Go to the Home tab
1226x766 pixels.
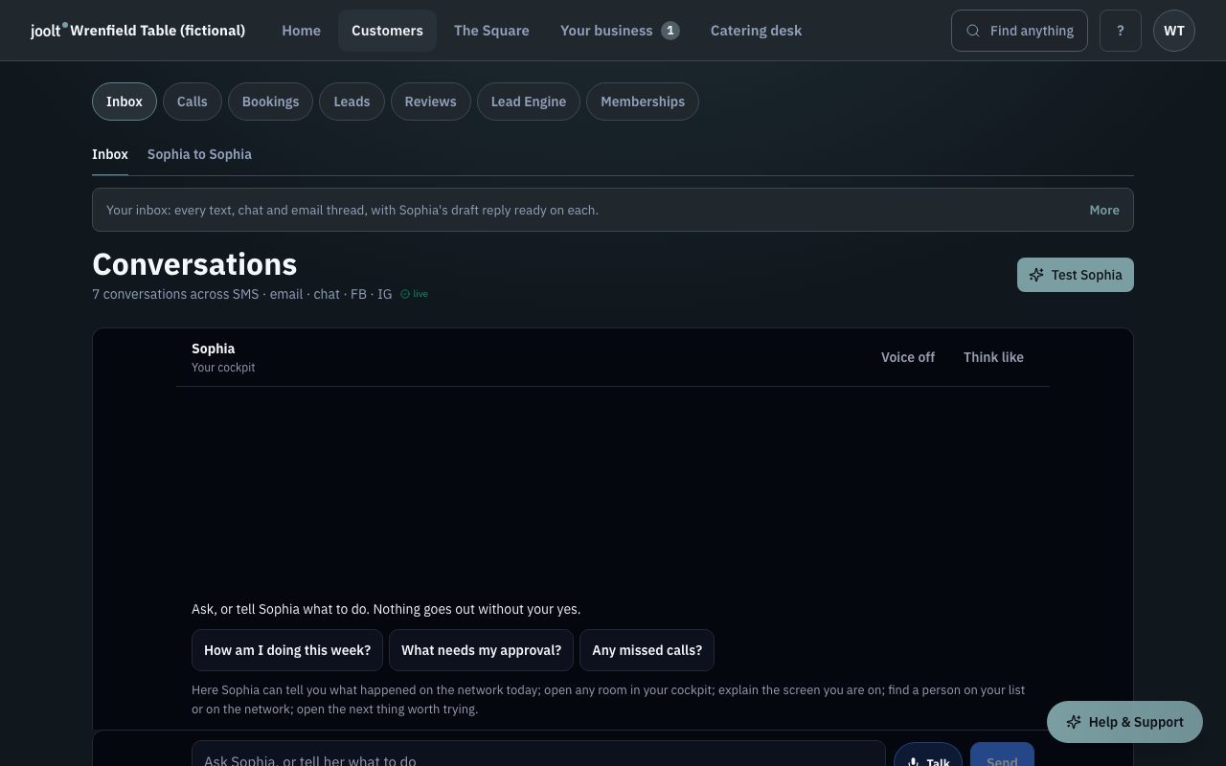pos(301,31)
